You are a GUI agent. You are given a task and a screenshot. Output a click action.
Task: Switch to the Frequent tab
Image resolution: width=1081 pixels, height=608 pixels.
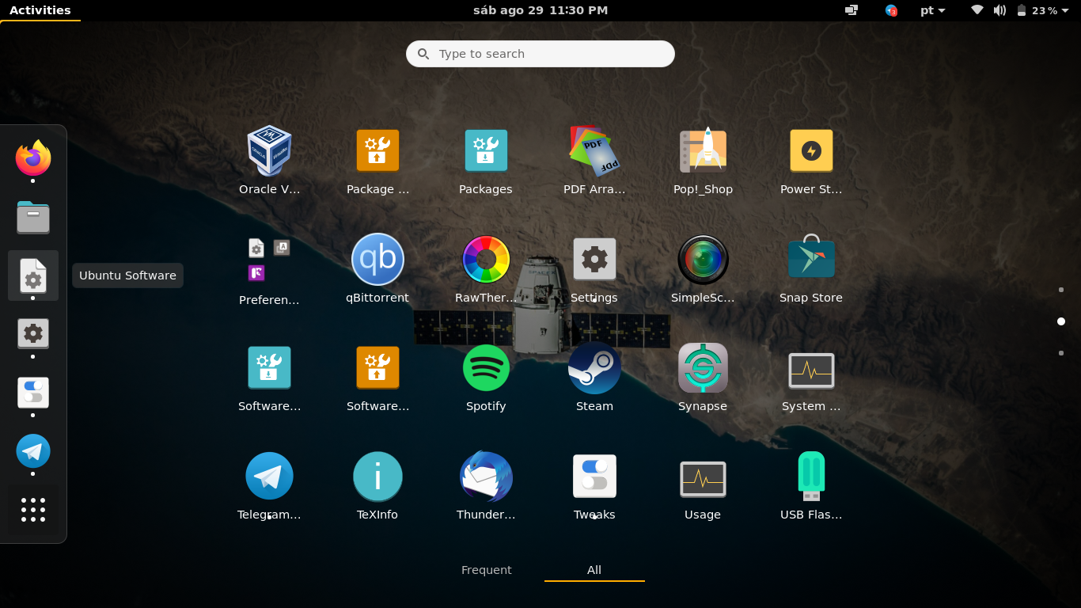tap(486, 570)
